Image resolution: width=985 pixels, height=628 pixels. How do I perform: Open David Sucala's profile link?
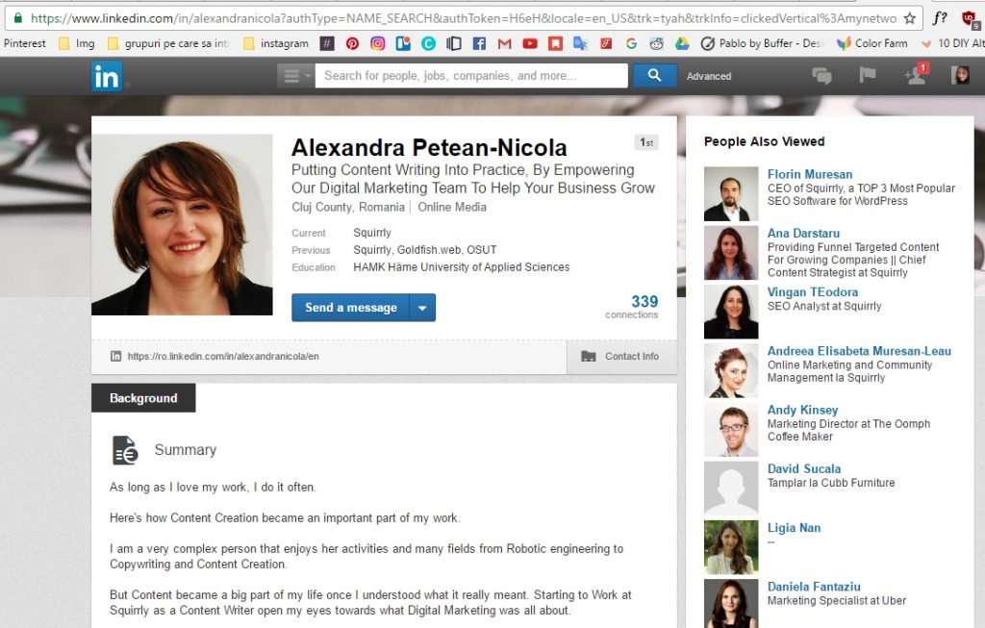pyautogui.click(x=803, y=468)
